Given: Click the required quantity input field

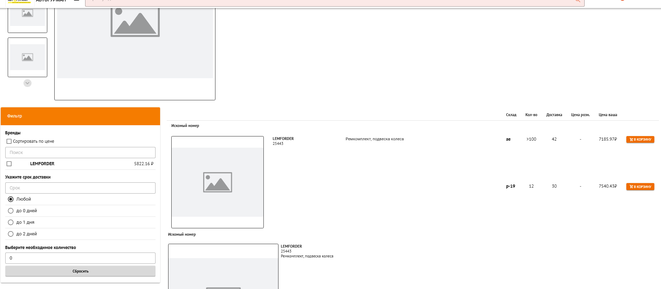Looking at the screenshot, I should [x=80, y=258].
